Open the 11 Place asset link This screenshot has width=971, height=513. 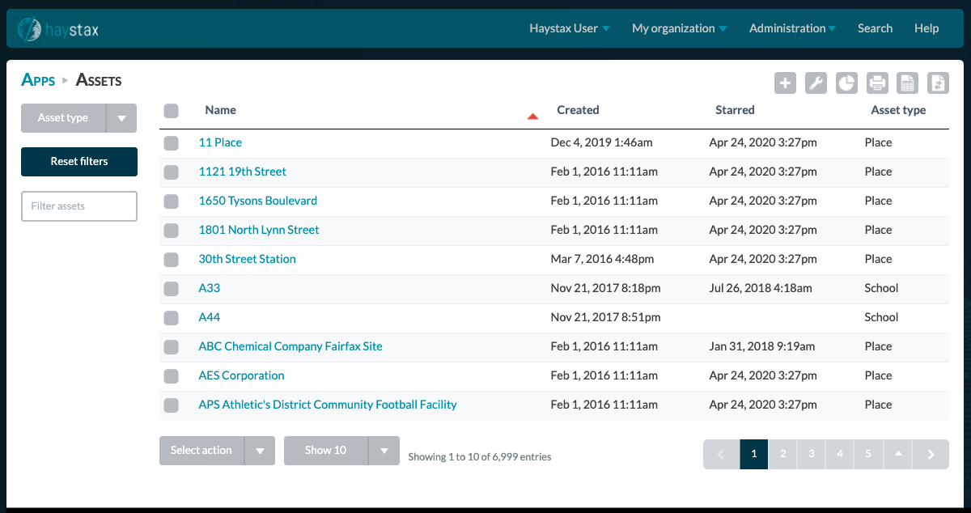[x=220, y=142]
